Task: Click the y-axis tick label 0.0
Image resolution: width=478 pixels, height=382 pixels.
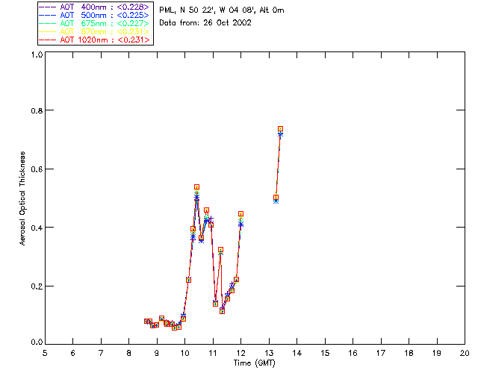Action: coord(37,342)
